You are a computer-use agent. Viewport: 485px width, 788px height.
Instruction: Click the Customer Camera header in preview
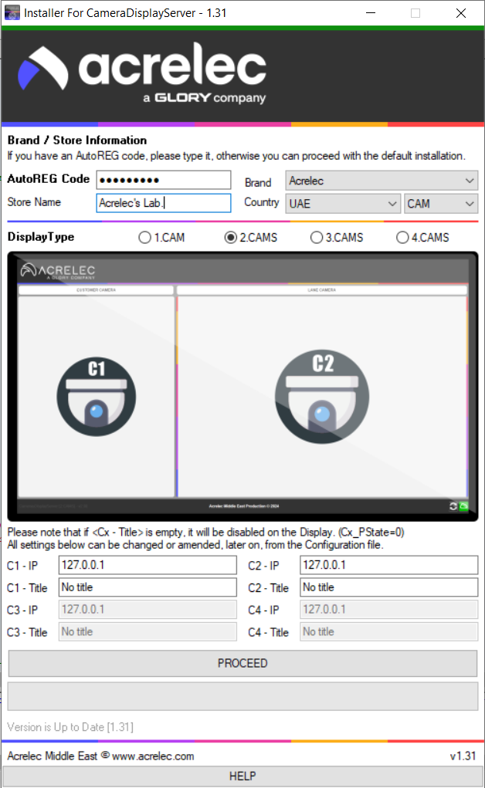[x=96, y=290]
